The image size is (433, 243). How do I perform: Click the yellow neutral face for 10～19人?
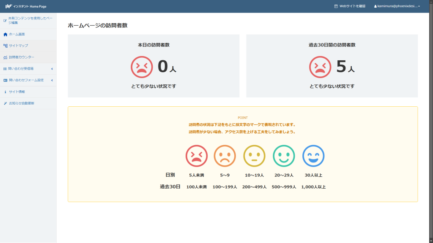[254, 156]
